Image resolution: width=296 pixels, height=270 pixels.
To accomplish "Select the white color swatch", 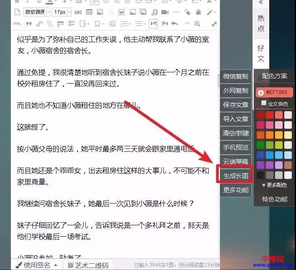I will 288,175.
